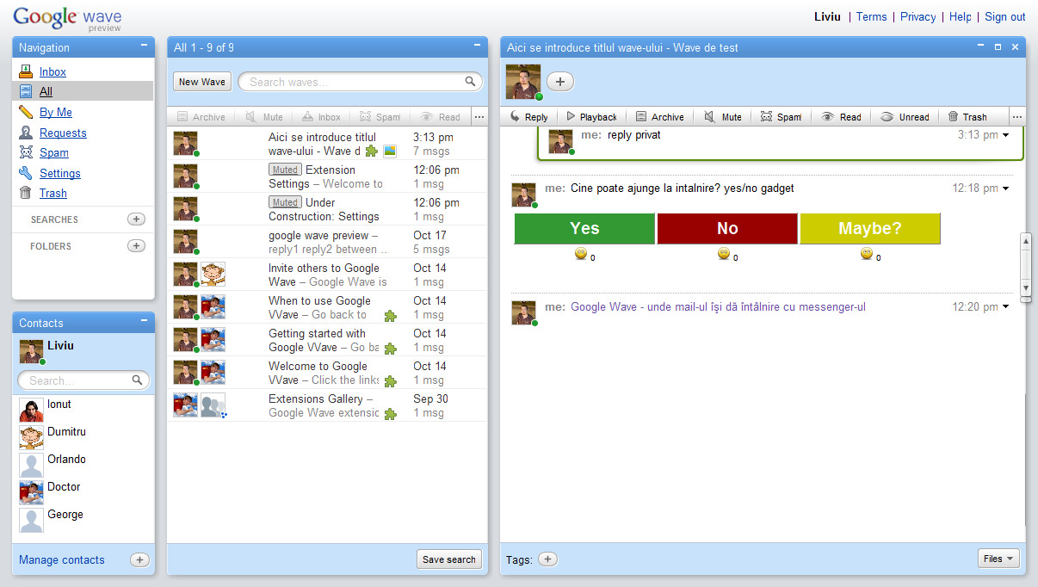Vote Yes in the meeting gadget
Image resolution: width=1038 pixels, height=587 pixels.
584,228
